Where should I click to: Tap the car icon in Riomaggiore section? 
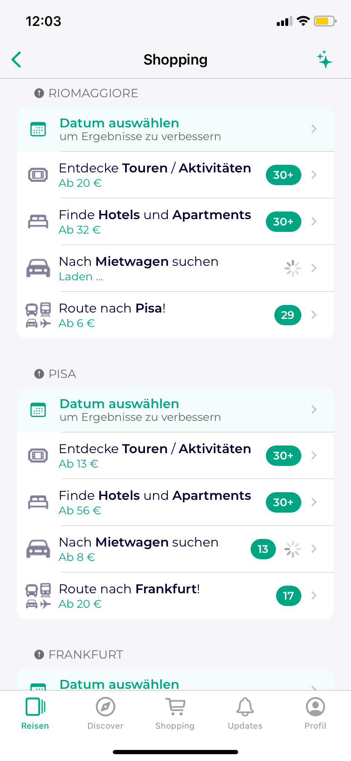[38, 268]
